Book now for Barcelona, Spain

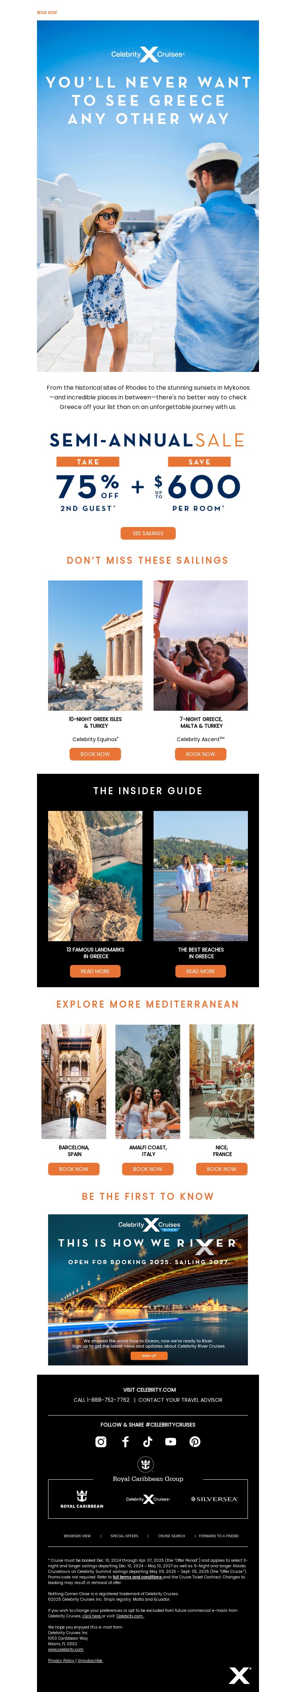tap(73, 1169)
